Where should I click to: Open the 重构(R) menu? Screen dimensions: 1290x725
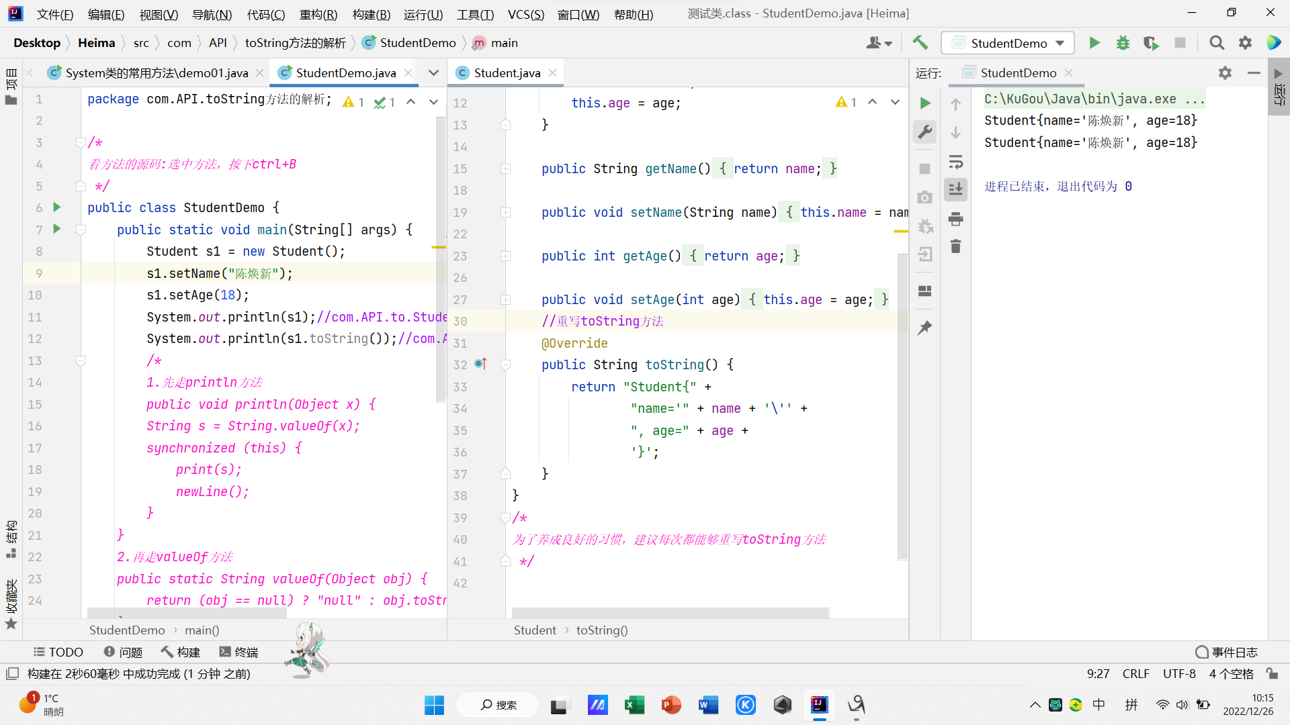pyautogui.click(x=318, y=14)
